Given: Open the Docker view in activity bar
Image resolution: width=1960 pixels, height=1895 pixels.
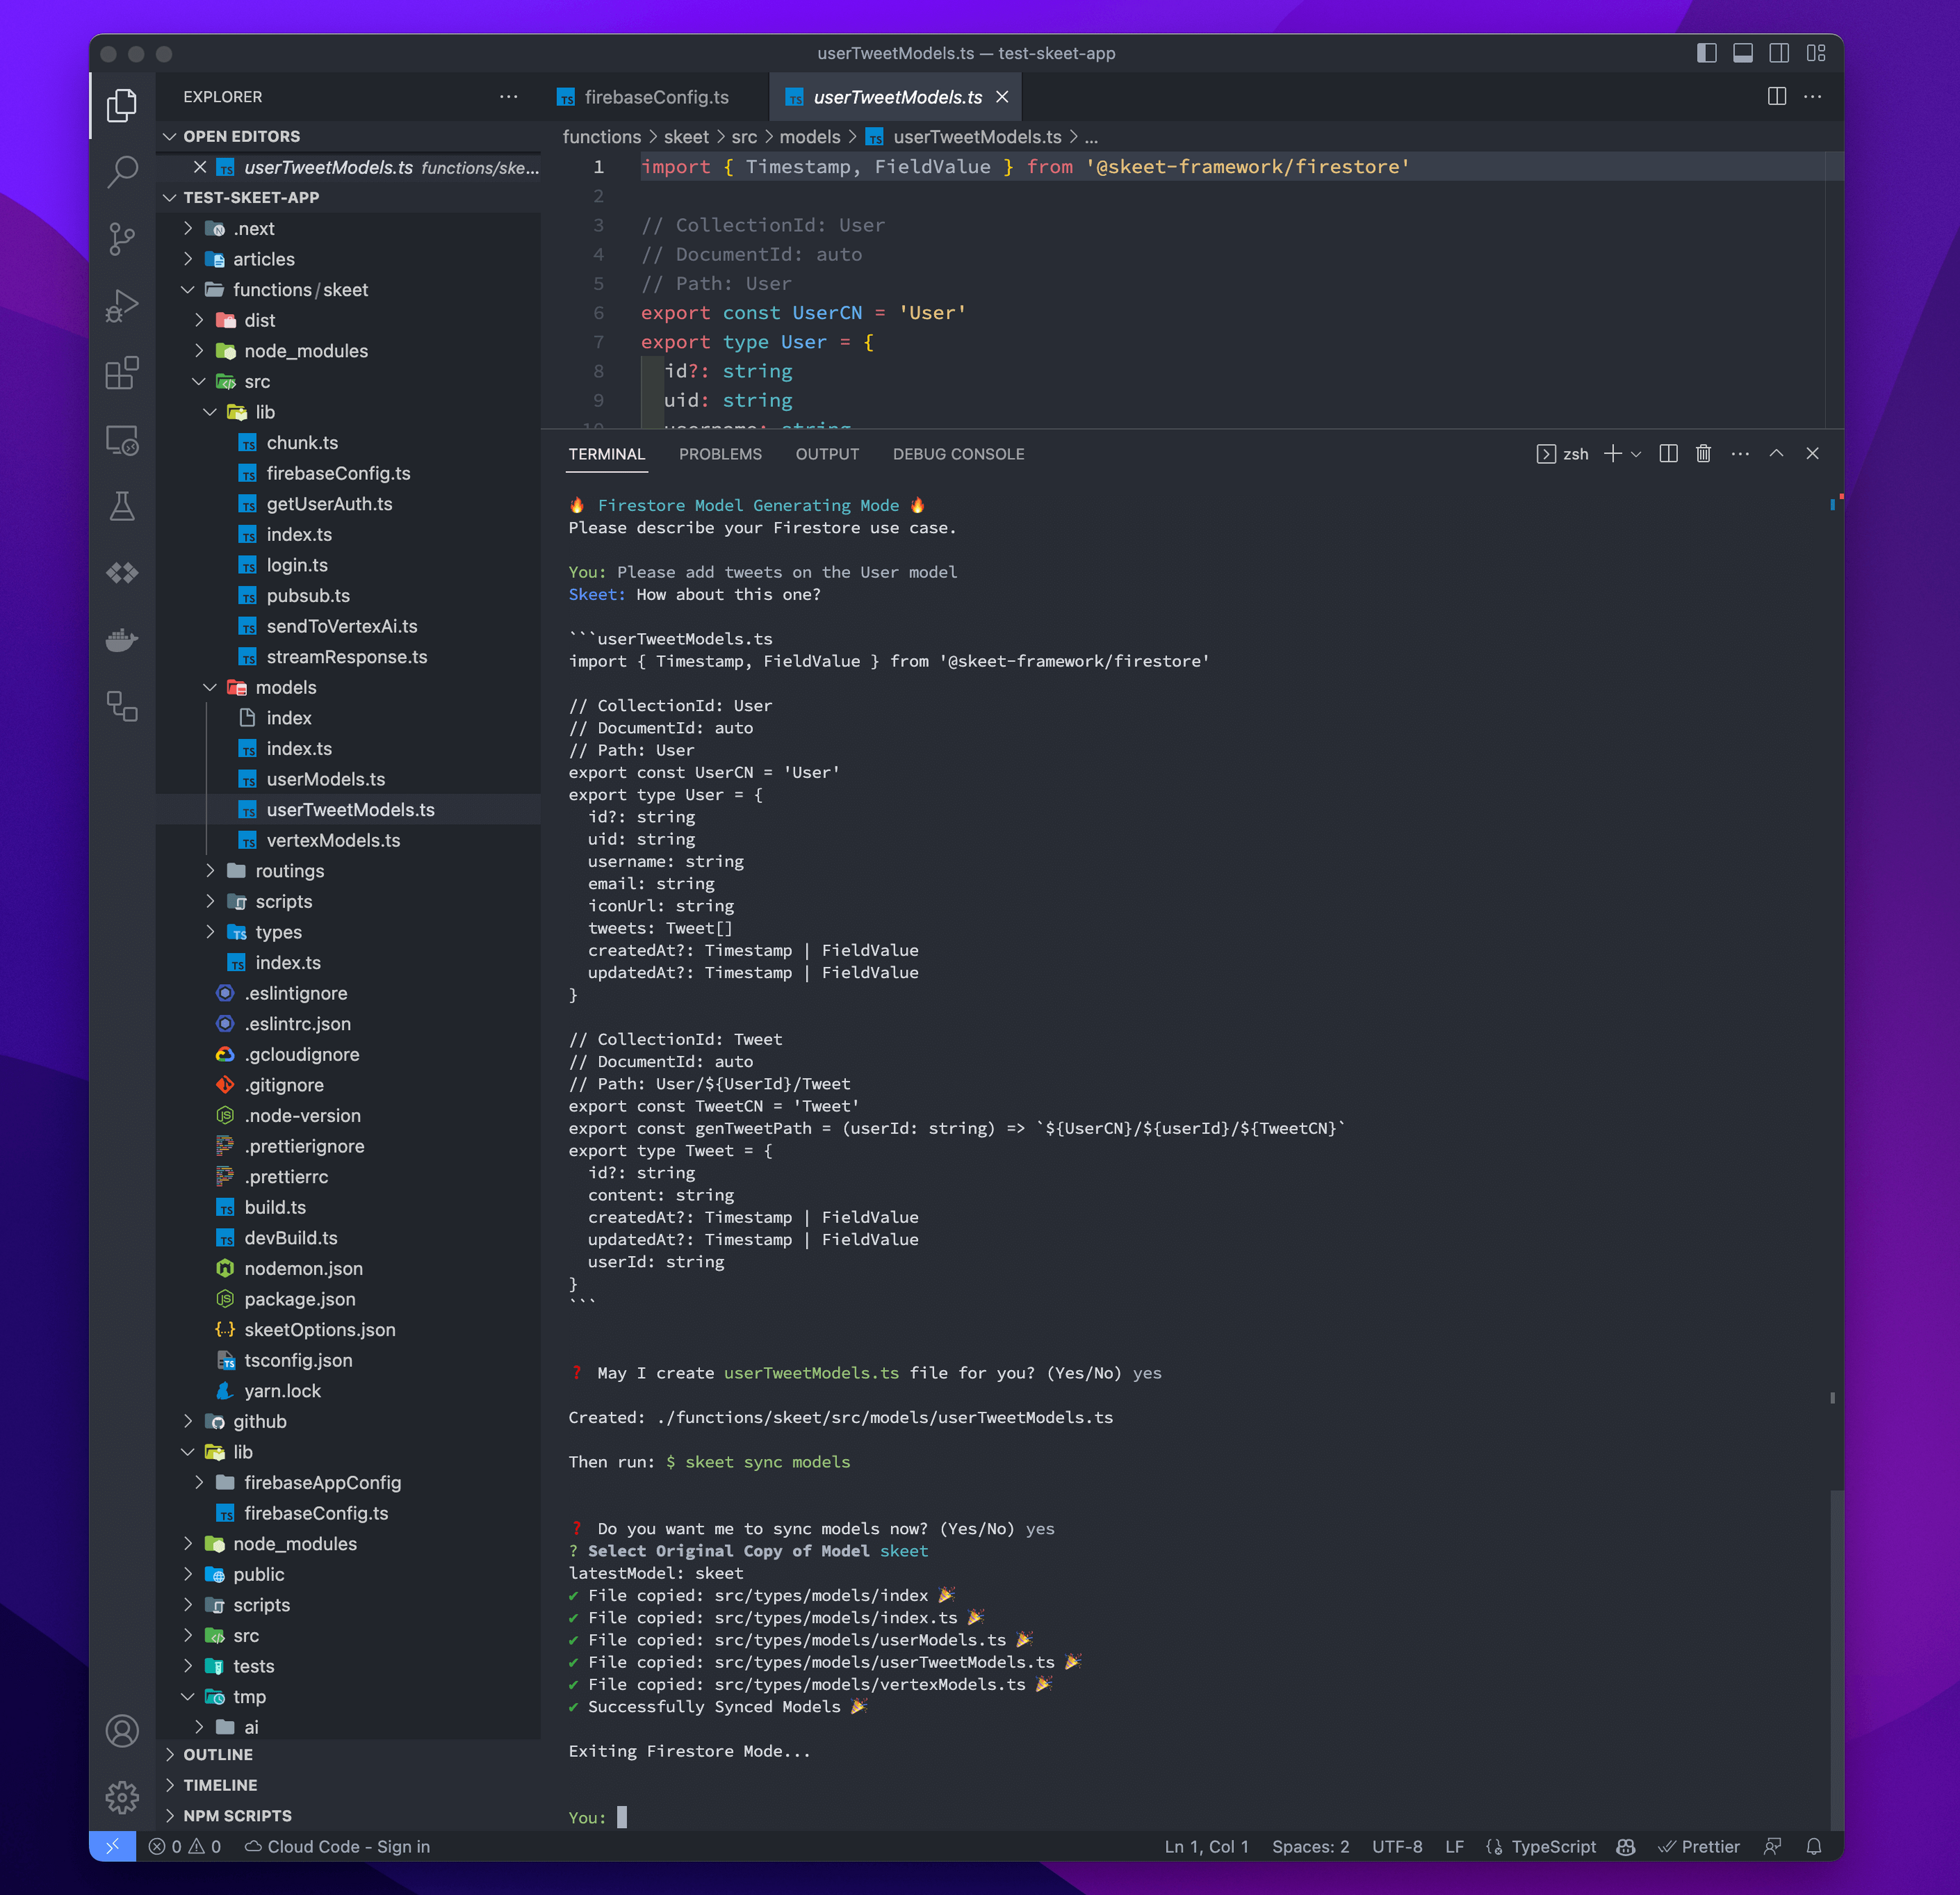Looking at the screenshot, I should click(x=122, y=640).
